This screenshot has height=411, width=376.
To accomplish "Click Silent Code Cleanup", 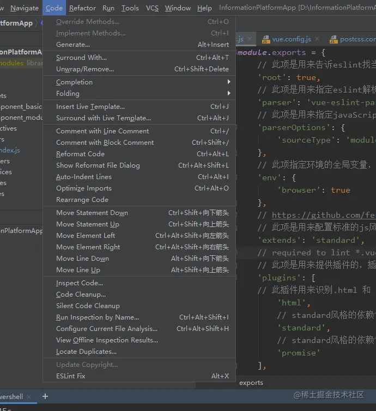I will (139, 306).
